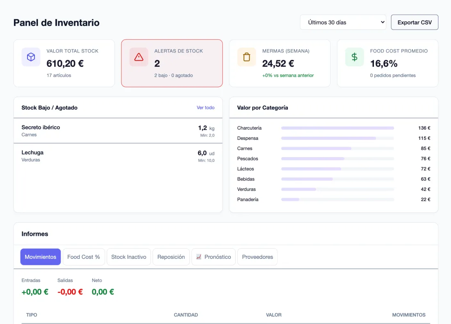
Task: Click the Verduras label in Valor por Categoría
Action: coord(246,189)
